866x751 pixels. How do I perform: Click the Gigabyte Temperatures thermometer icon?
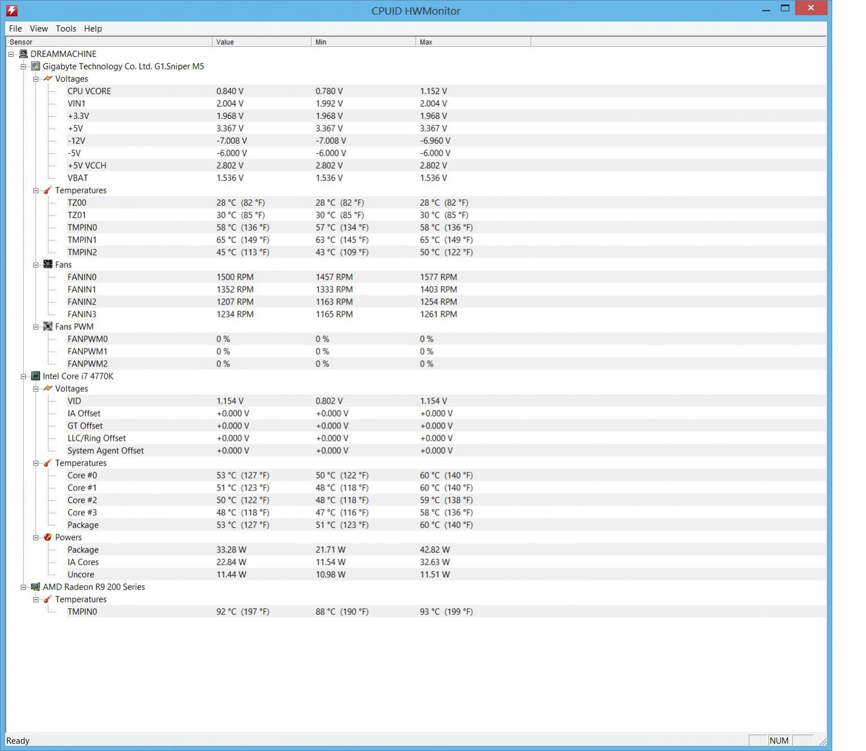(48, 191)
